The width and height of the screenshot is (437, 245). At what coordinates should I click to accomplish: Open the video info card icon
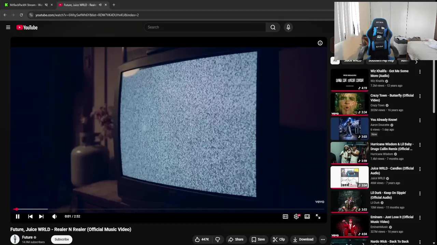pyautogui.click(x=320, y=43)
